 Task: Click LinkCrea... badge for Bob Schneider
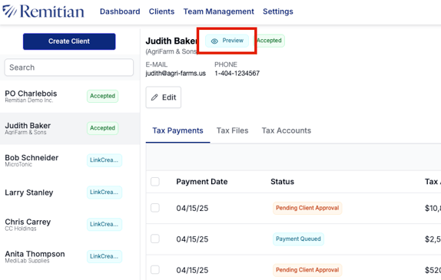click(104, 160)
